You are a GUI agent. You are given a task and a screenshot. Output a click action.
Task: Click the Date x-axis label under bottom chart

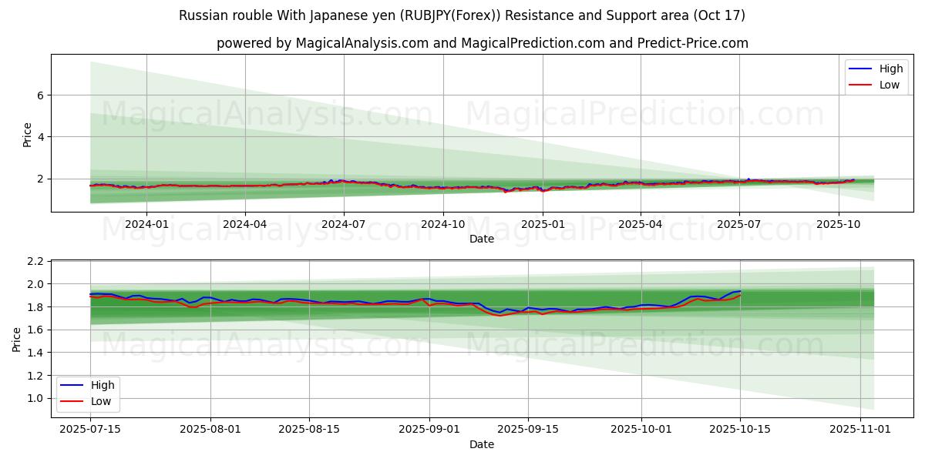click(482, 444)
